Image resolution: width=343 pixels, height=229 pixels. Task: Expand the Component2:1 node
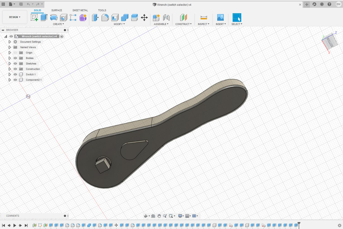[10, 80]
